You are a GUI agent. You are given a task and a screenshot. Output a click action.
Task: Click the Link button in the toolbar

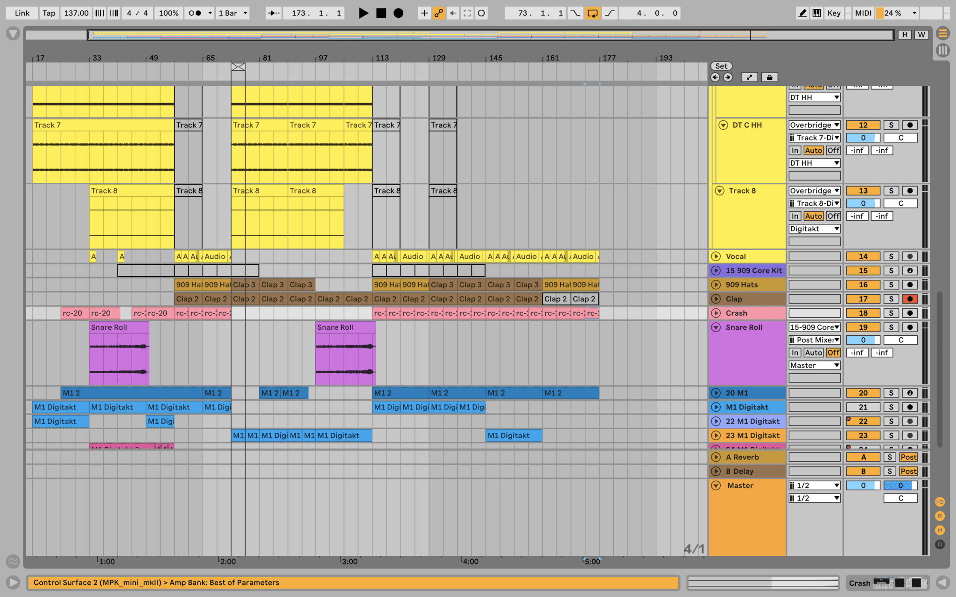[x=21, y=13]
